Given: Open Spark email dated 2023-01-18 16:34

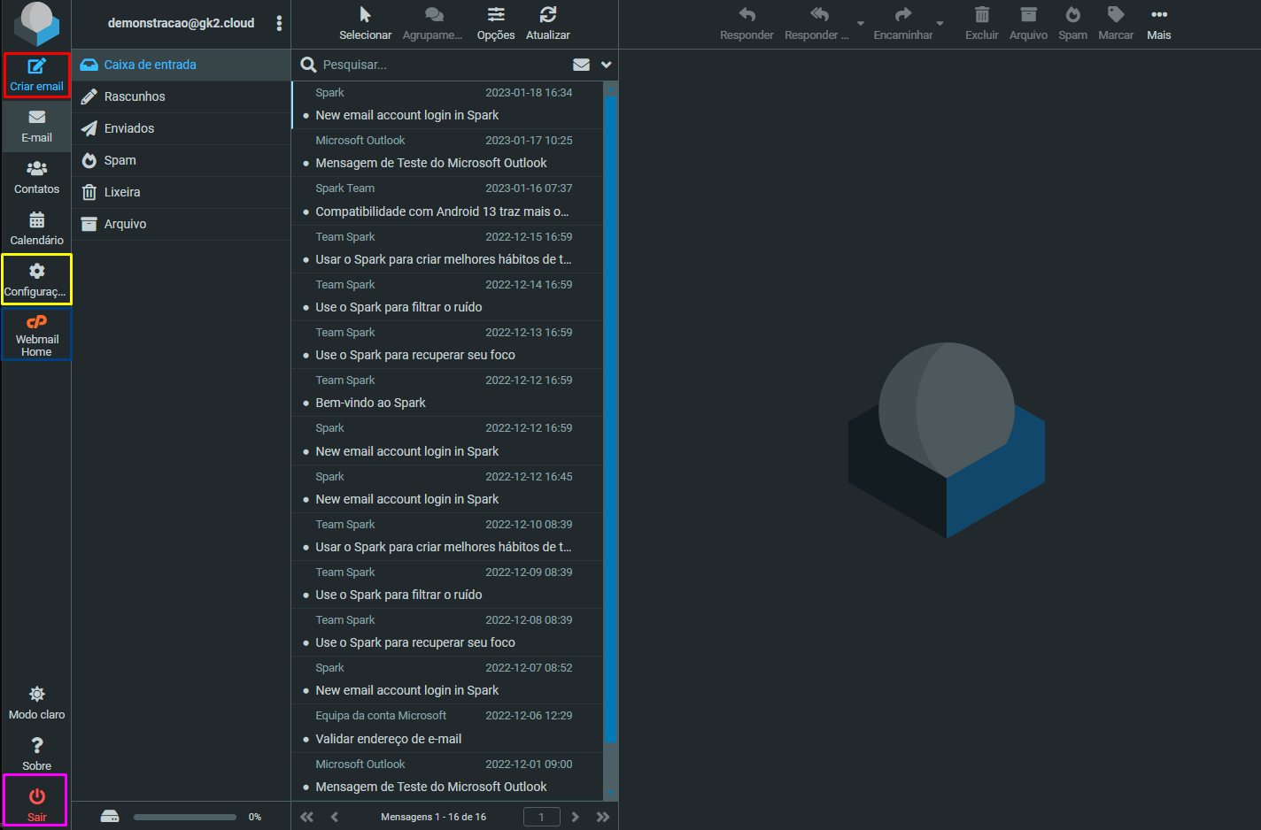Looking at the screenshot, I should pyautogui.click(x=447, y=104).
